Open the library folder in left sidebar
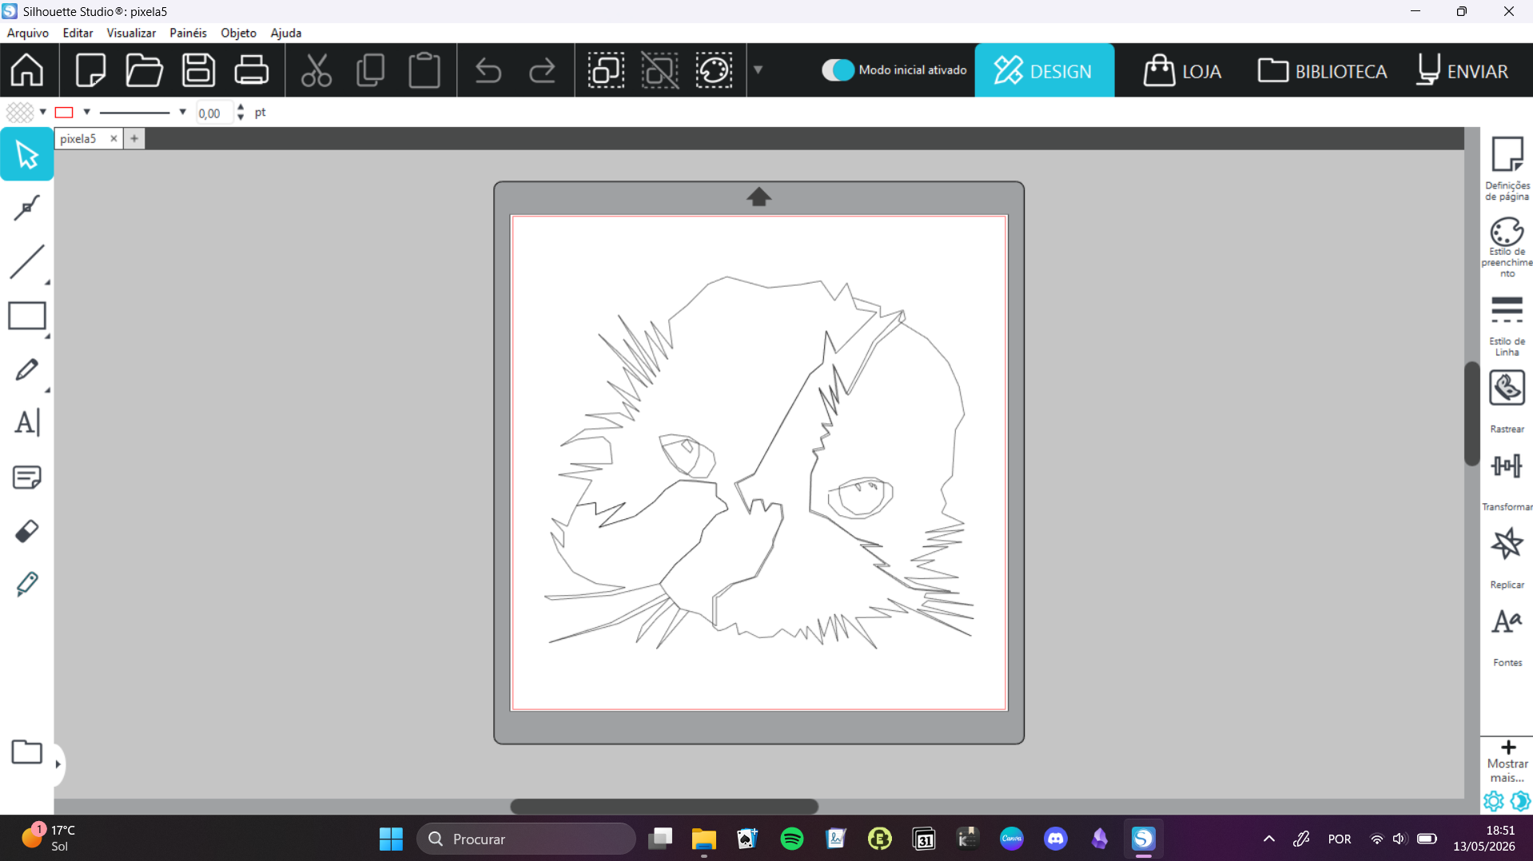This screenshot has height=861, width=1533. pyautogui.click(x=27, y=752)
